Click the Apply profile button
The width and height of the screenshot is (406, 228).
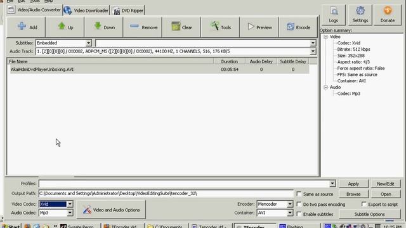353,184
